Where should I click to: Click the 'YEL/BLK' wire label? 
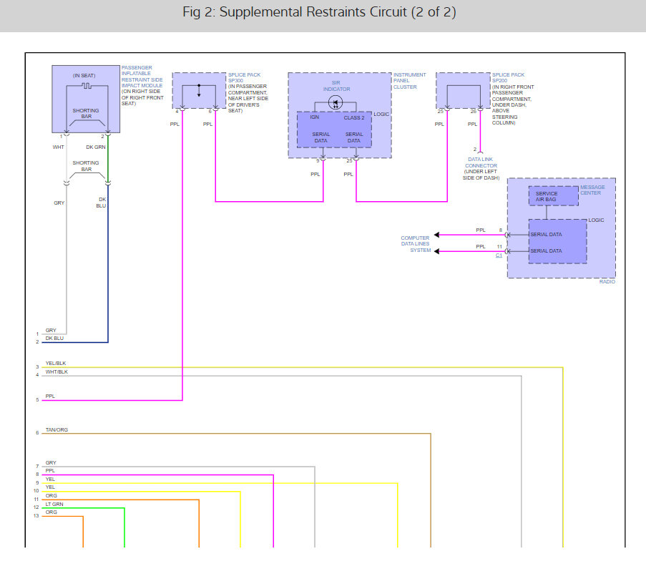(56, 364)
